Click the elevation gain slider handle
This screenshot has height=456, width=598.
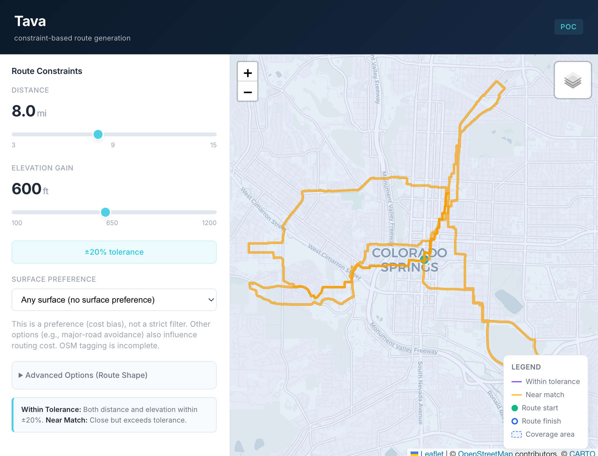(x=105, y=212)
